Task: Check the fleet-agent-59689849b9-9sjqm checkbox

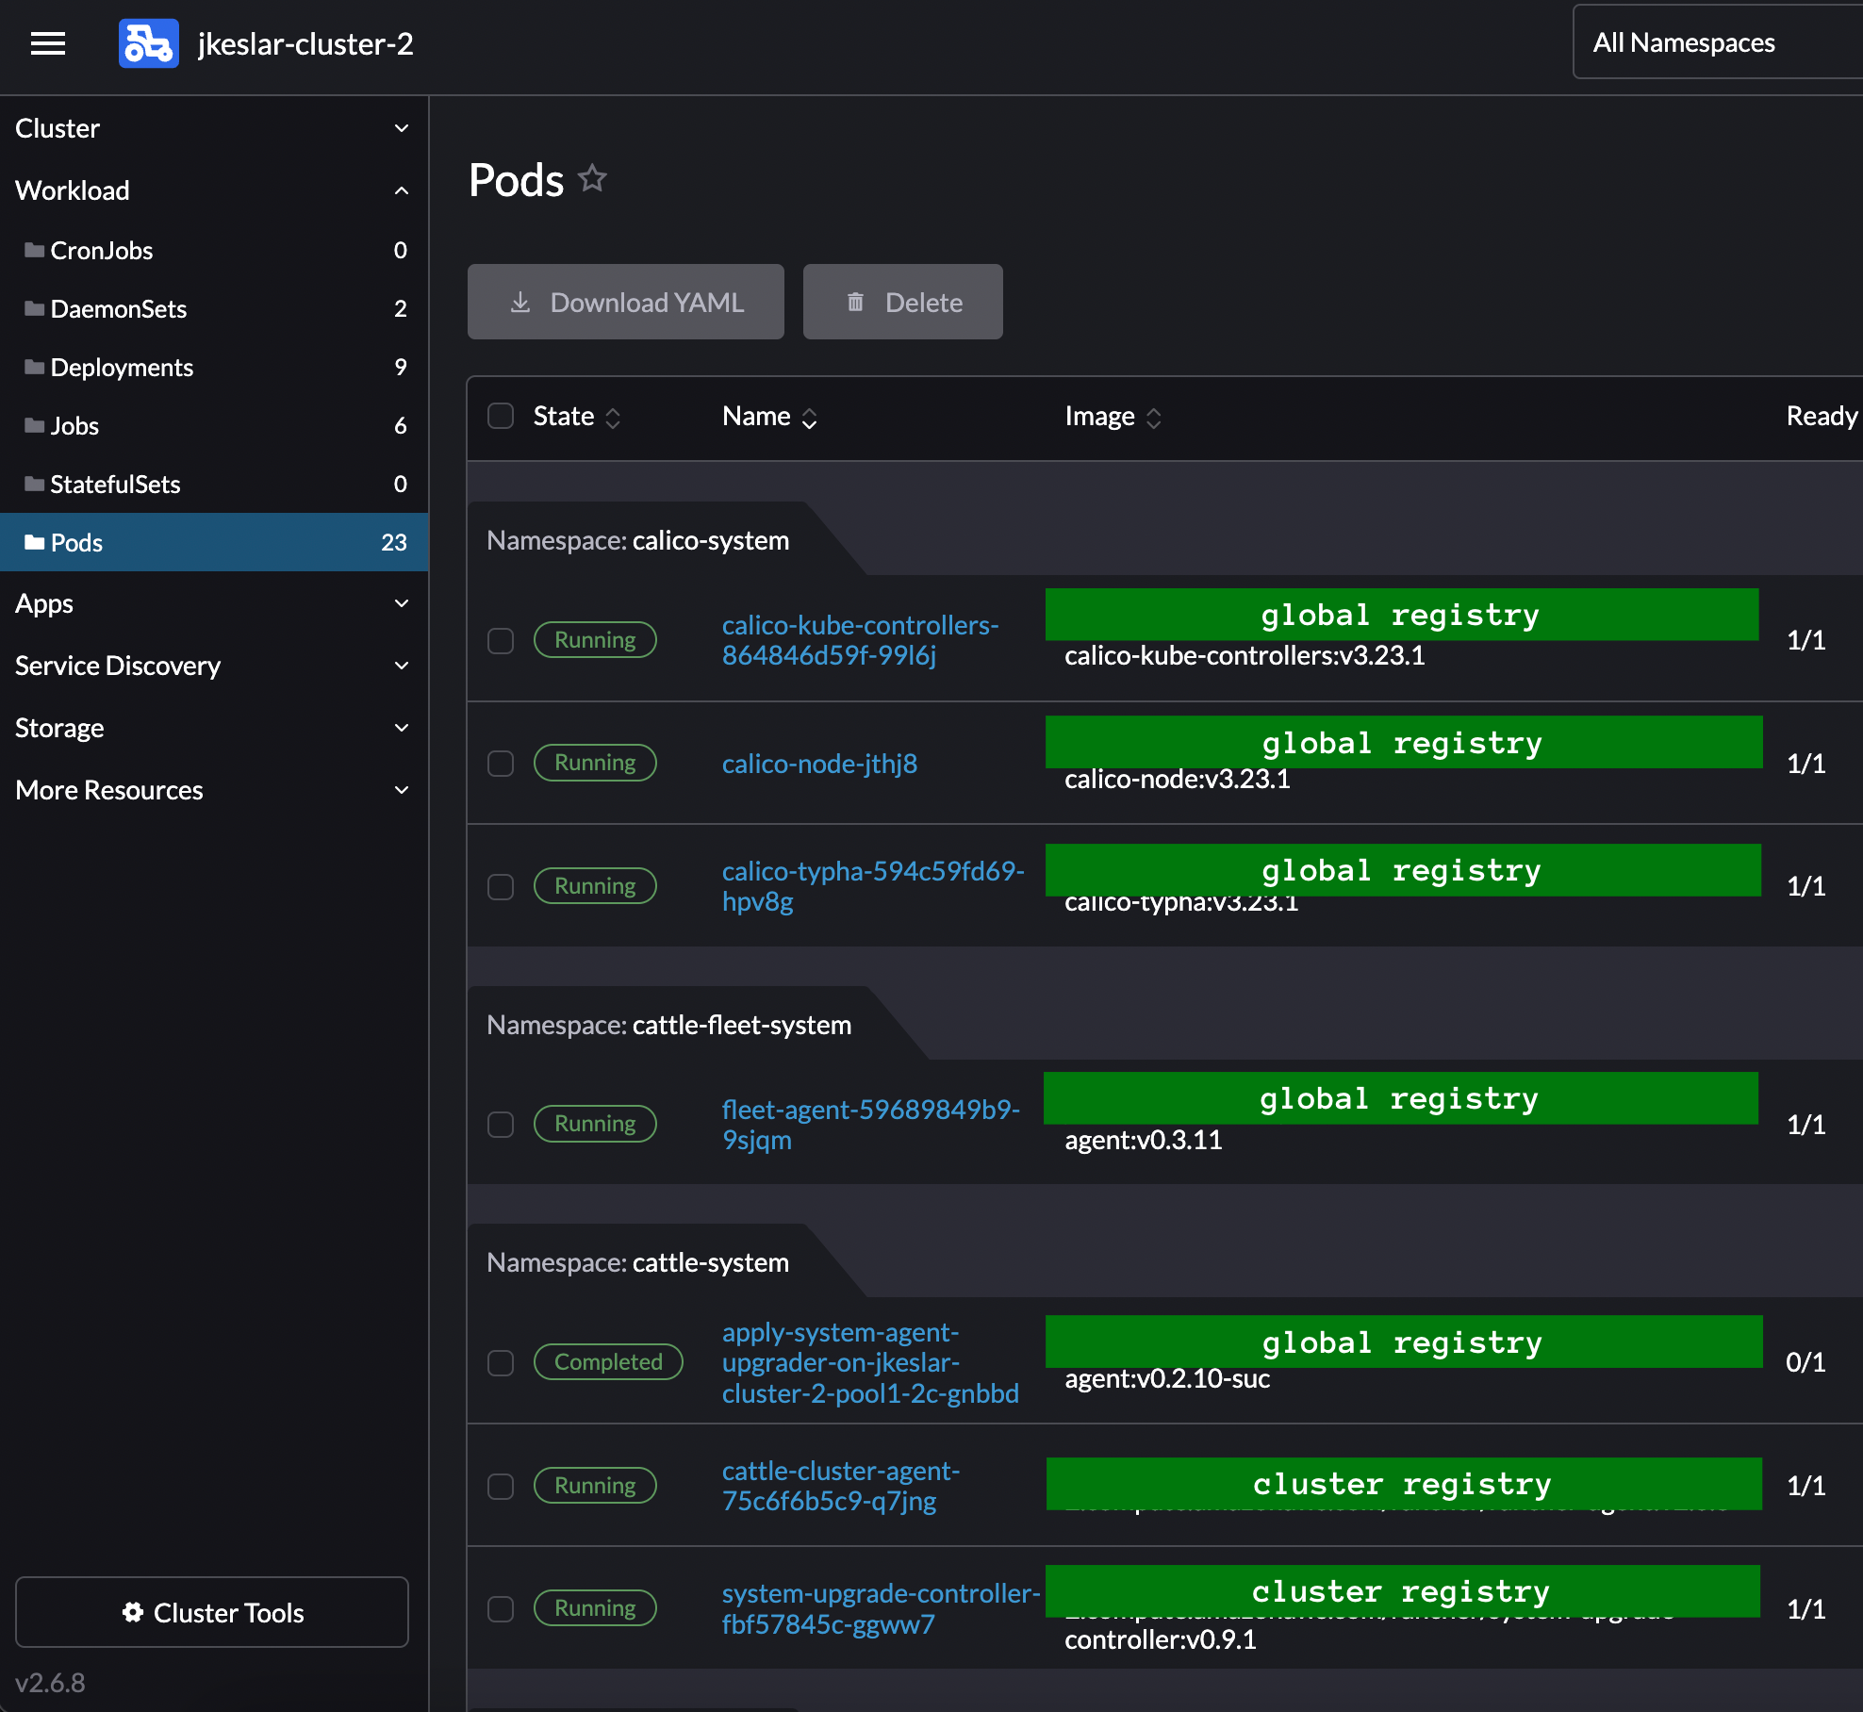Action: [500, 1124]
